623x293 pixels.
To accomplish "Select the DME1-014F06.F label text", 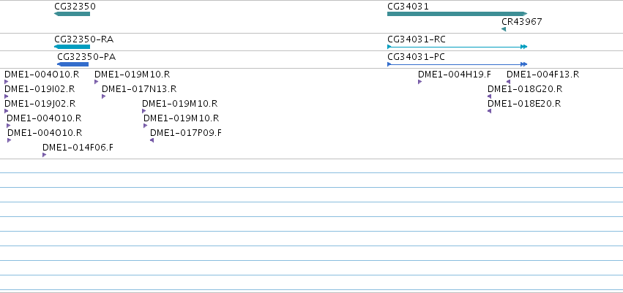I will pyautogui.click(x=78, y=148).
